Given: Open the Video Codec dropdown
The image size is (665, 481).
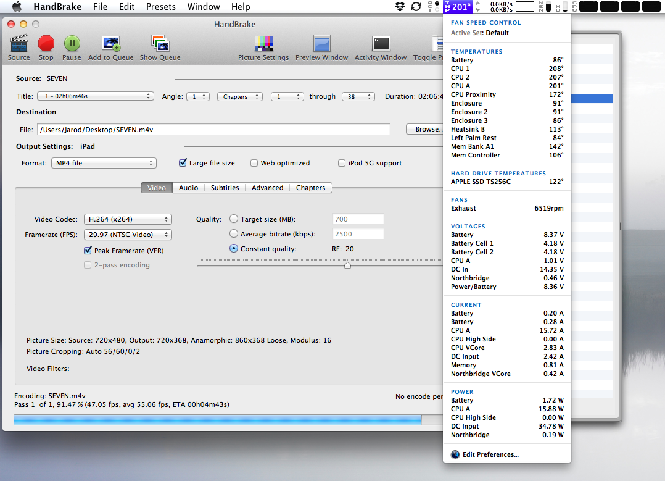Looking at the screenshot, I should coord(128,219).
